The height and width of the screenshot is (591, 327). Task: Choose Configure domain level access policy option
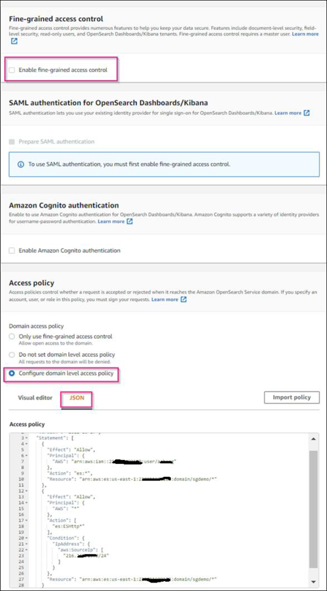[12, 373]
